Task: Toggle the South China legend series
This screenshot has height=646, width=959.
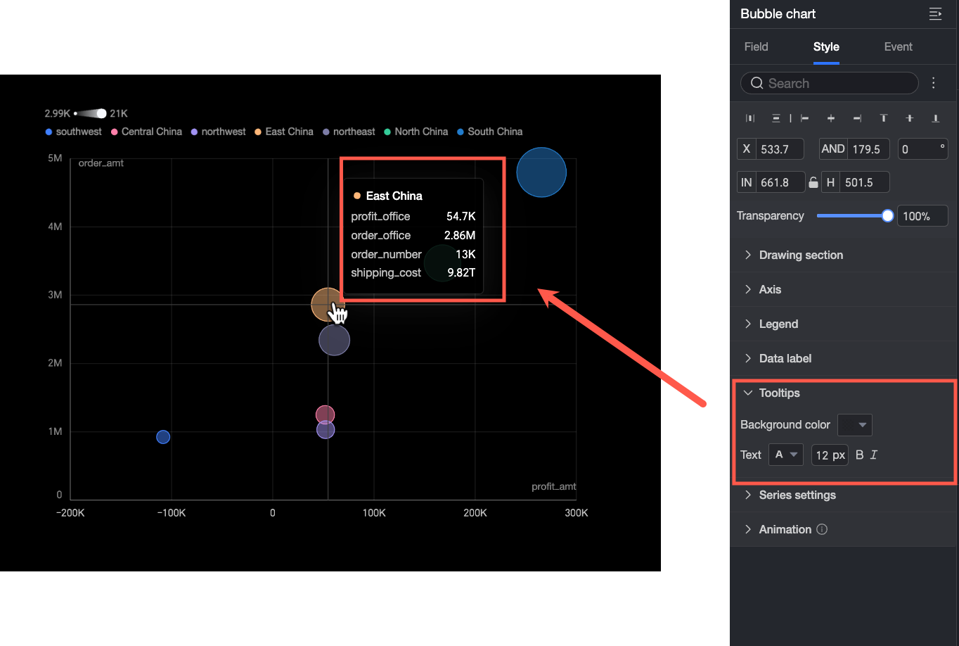Action: click(490, 132)
